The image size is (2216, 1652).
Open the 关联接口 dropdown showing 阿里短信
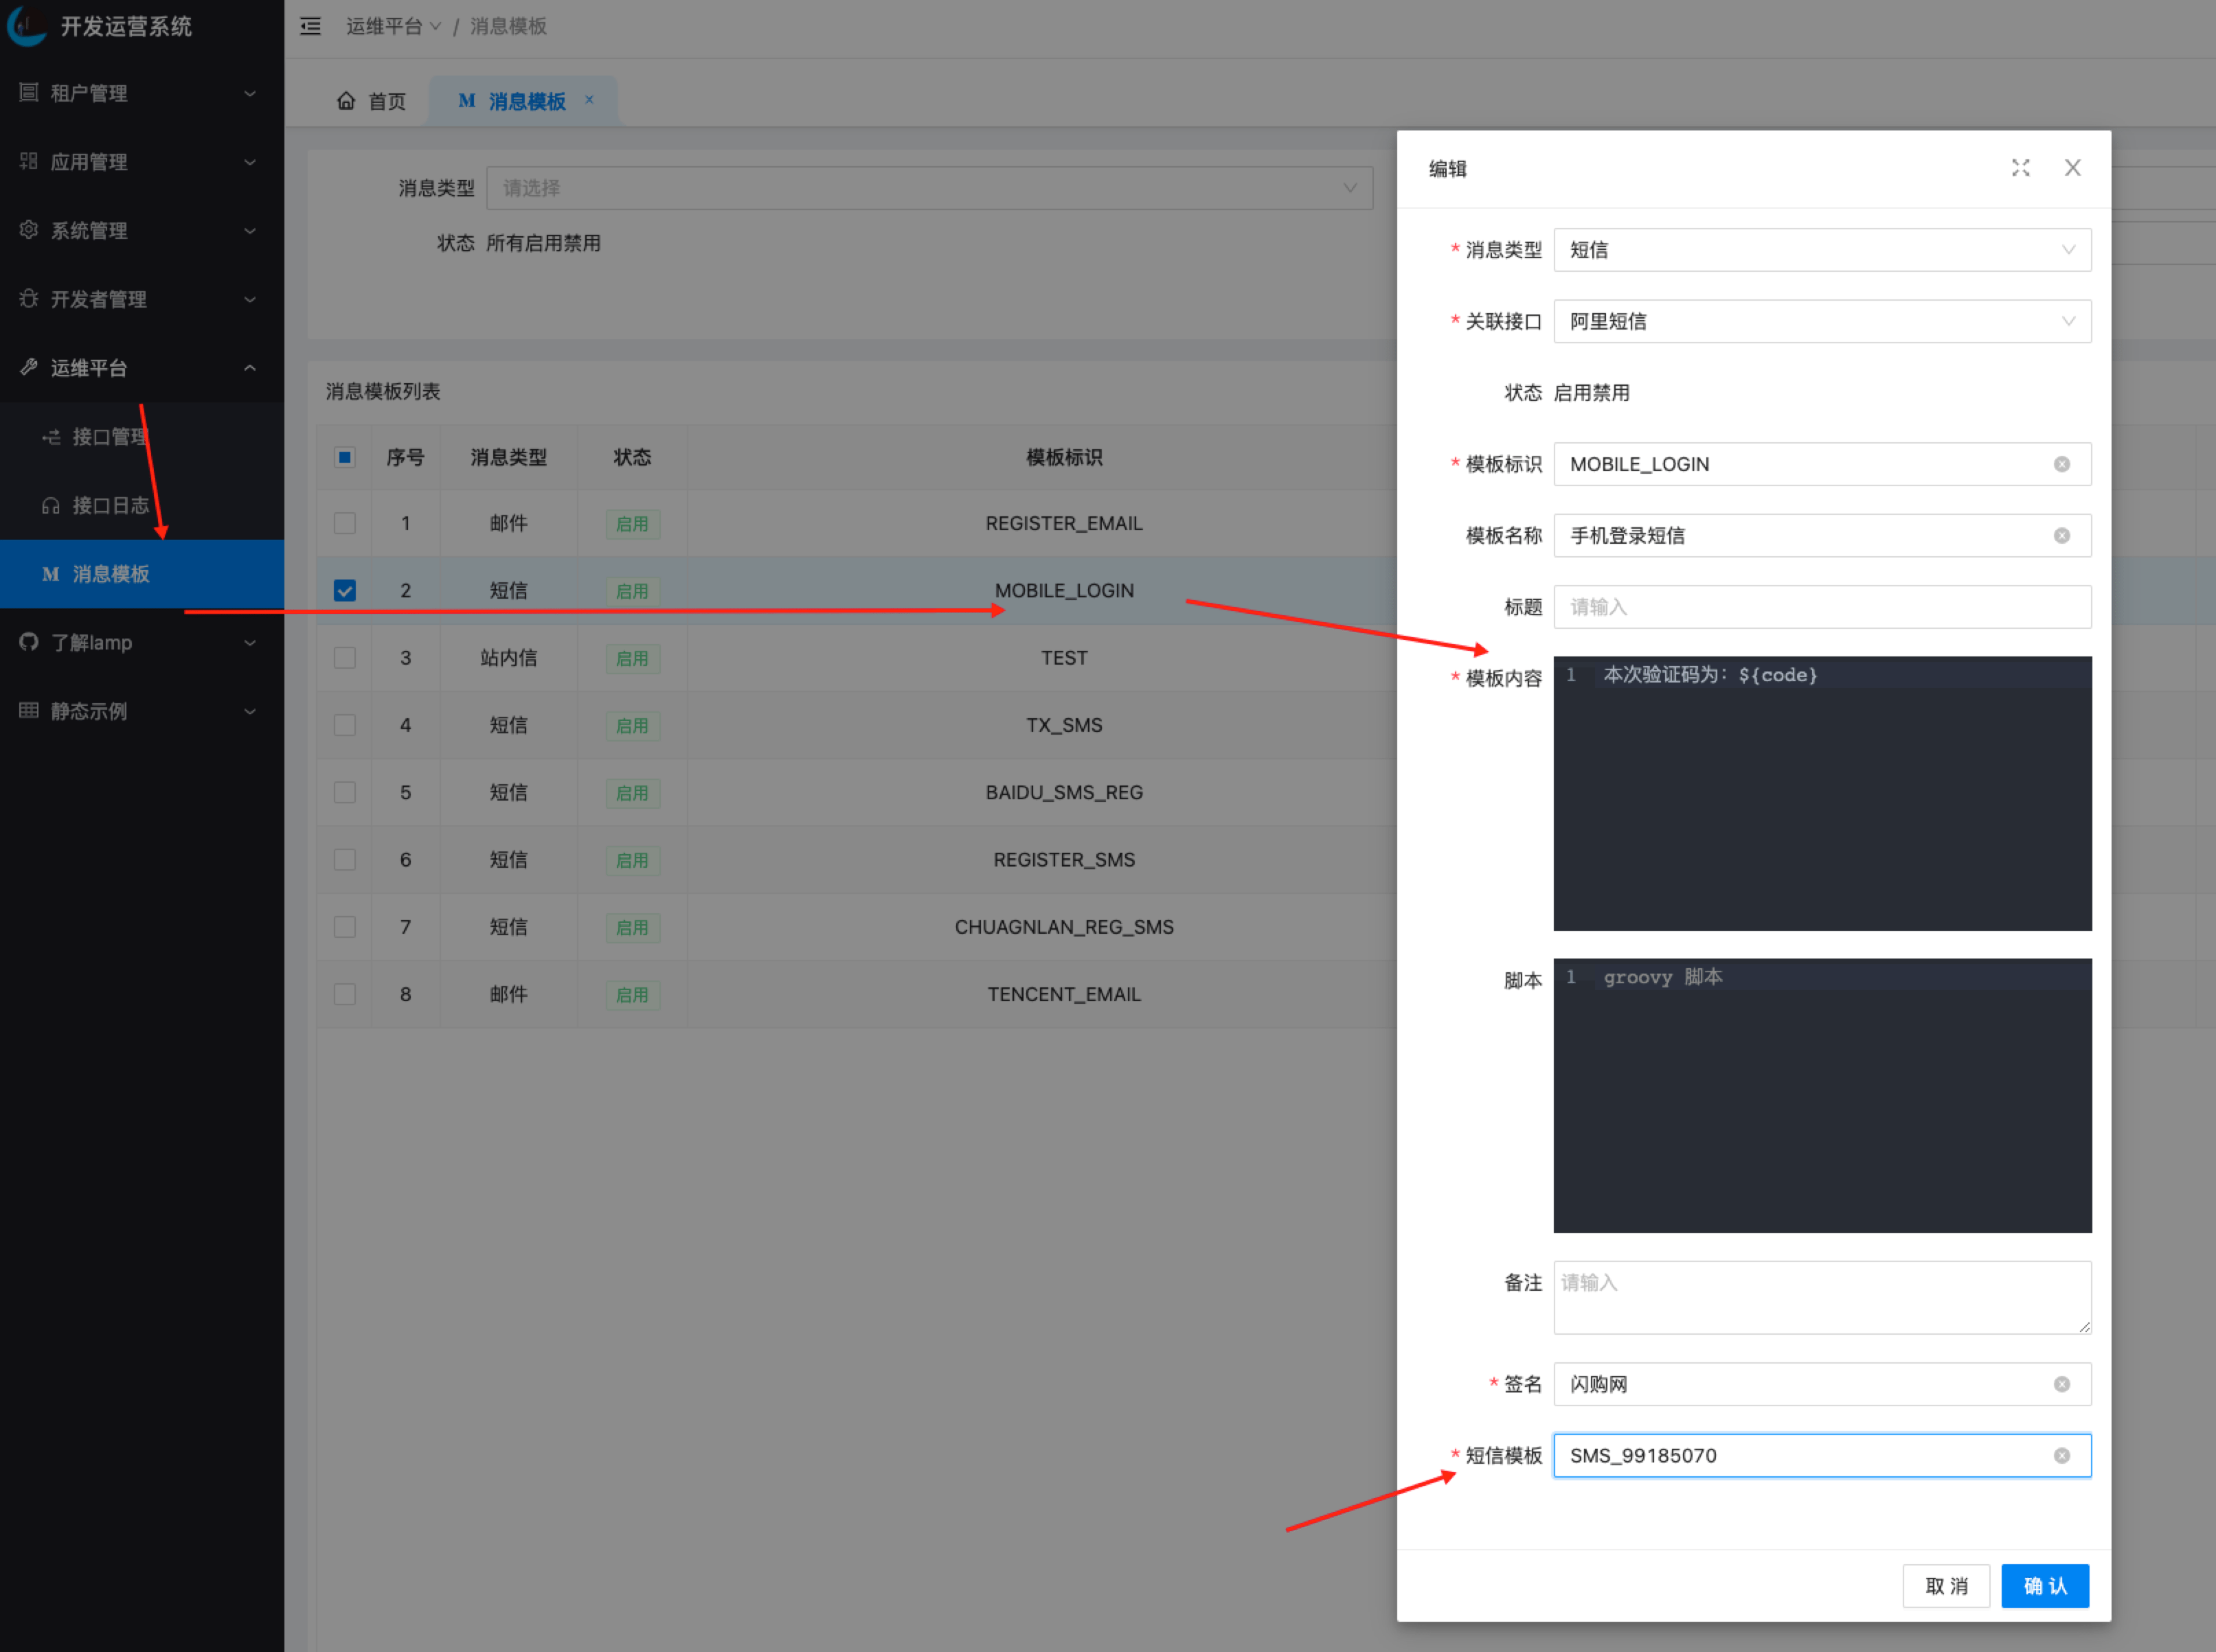[1821, 322]
